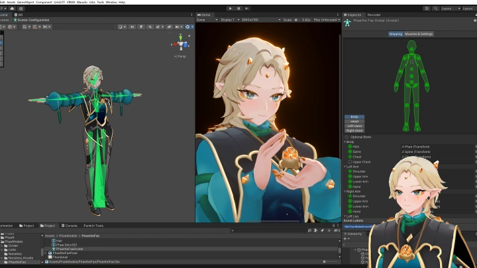Image resolution: width=477 pixels, height=268 pixels.
Task: Toggle scene audio icon
Action: (150, 26)
